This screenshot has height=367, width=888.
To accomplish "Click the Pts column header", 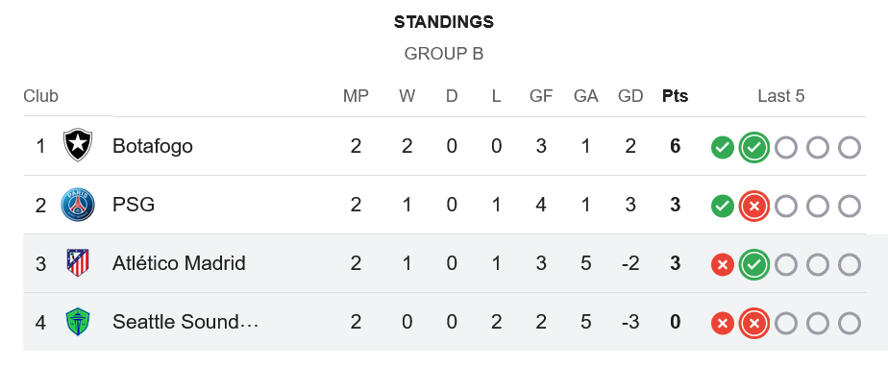I will (x=675, y=96).
